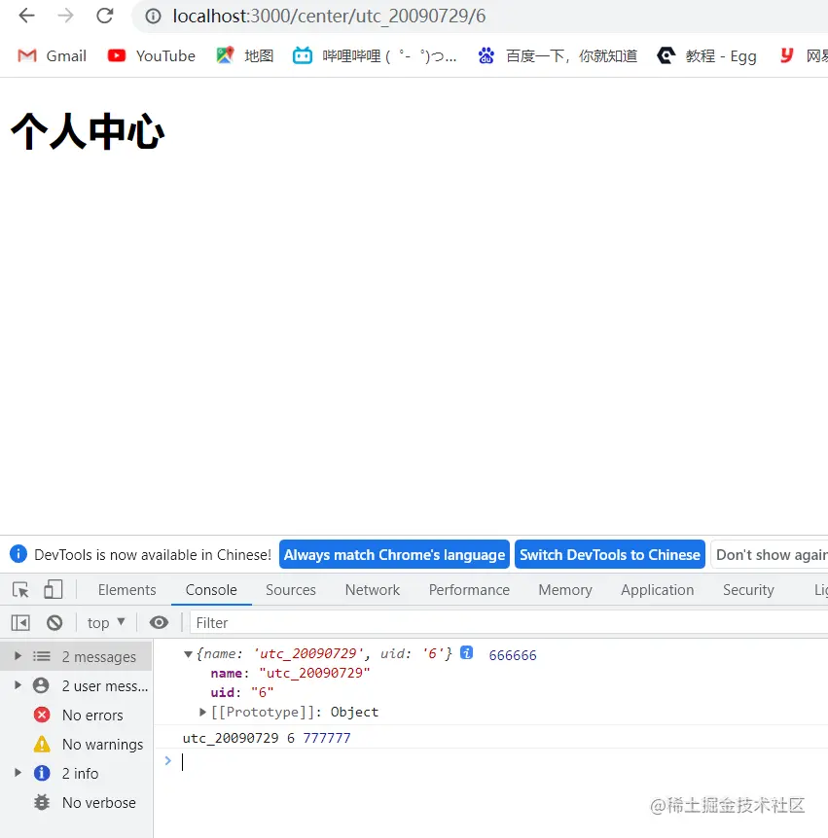This screenshot has width=828, height=838.
Task: Open Gmail bookmark
Action: coord(52,55)
